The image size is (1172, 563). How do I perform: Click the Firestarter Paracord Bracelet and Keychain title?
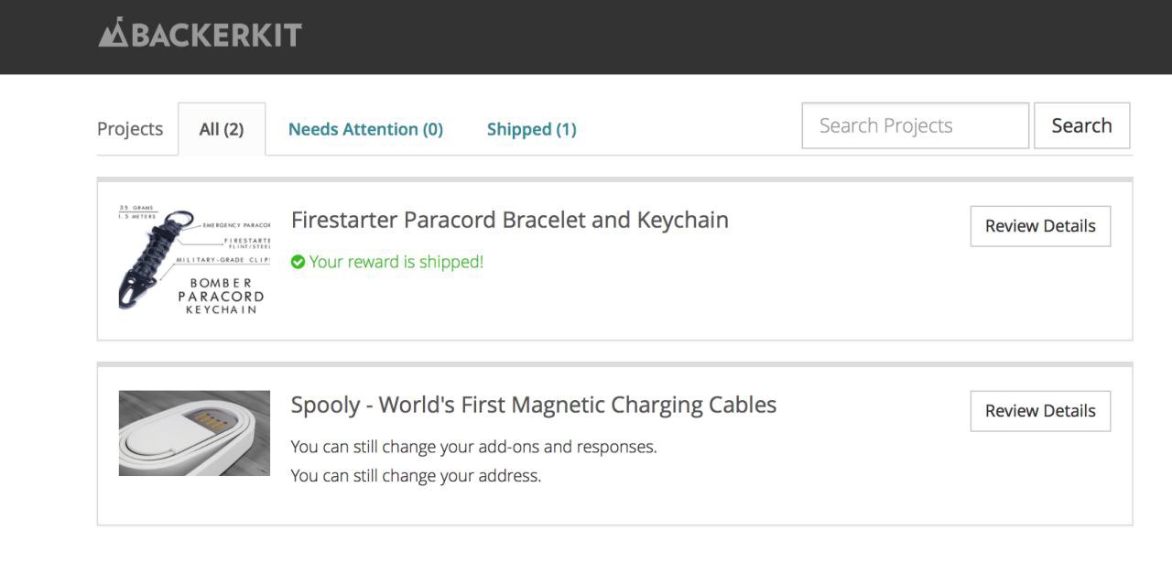coord(509,220)
